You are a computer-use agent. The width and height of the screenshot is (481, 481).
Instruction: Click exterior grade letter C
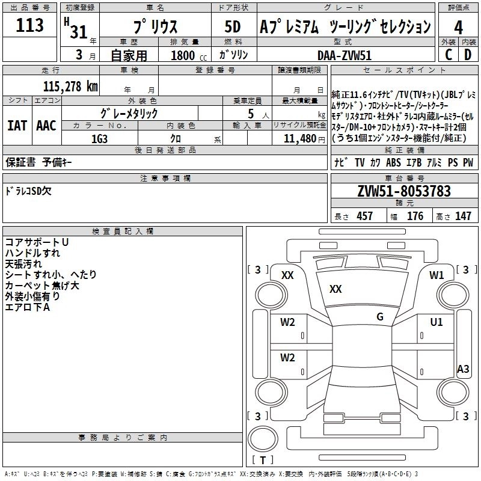449,55
